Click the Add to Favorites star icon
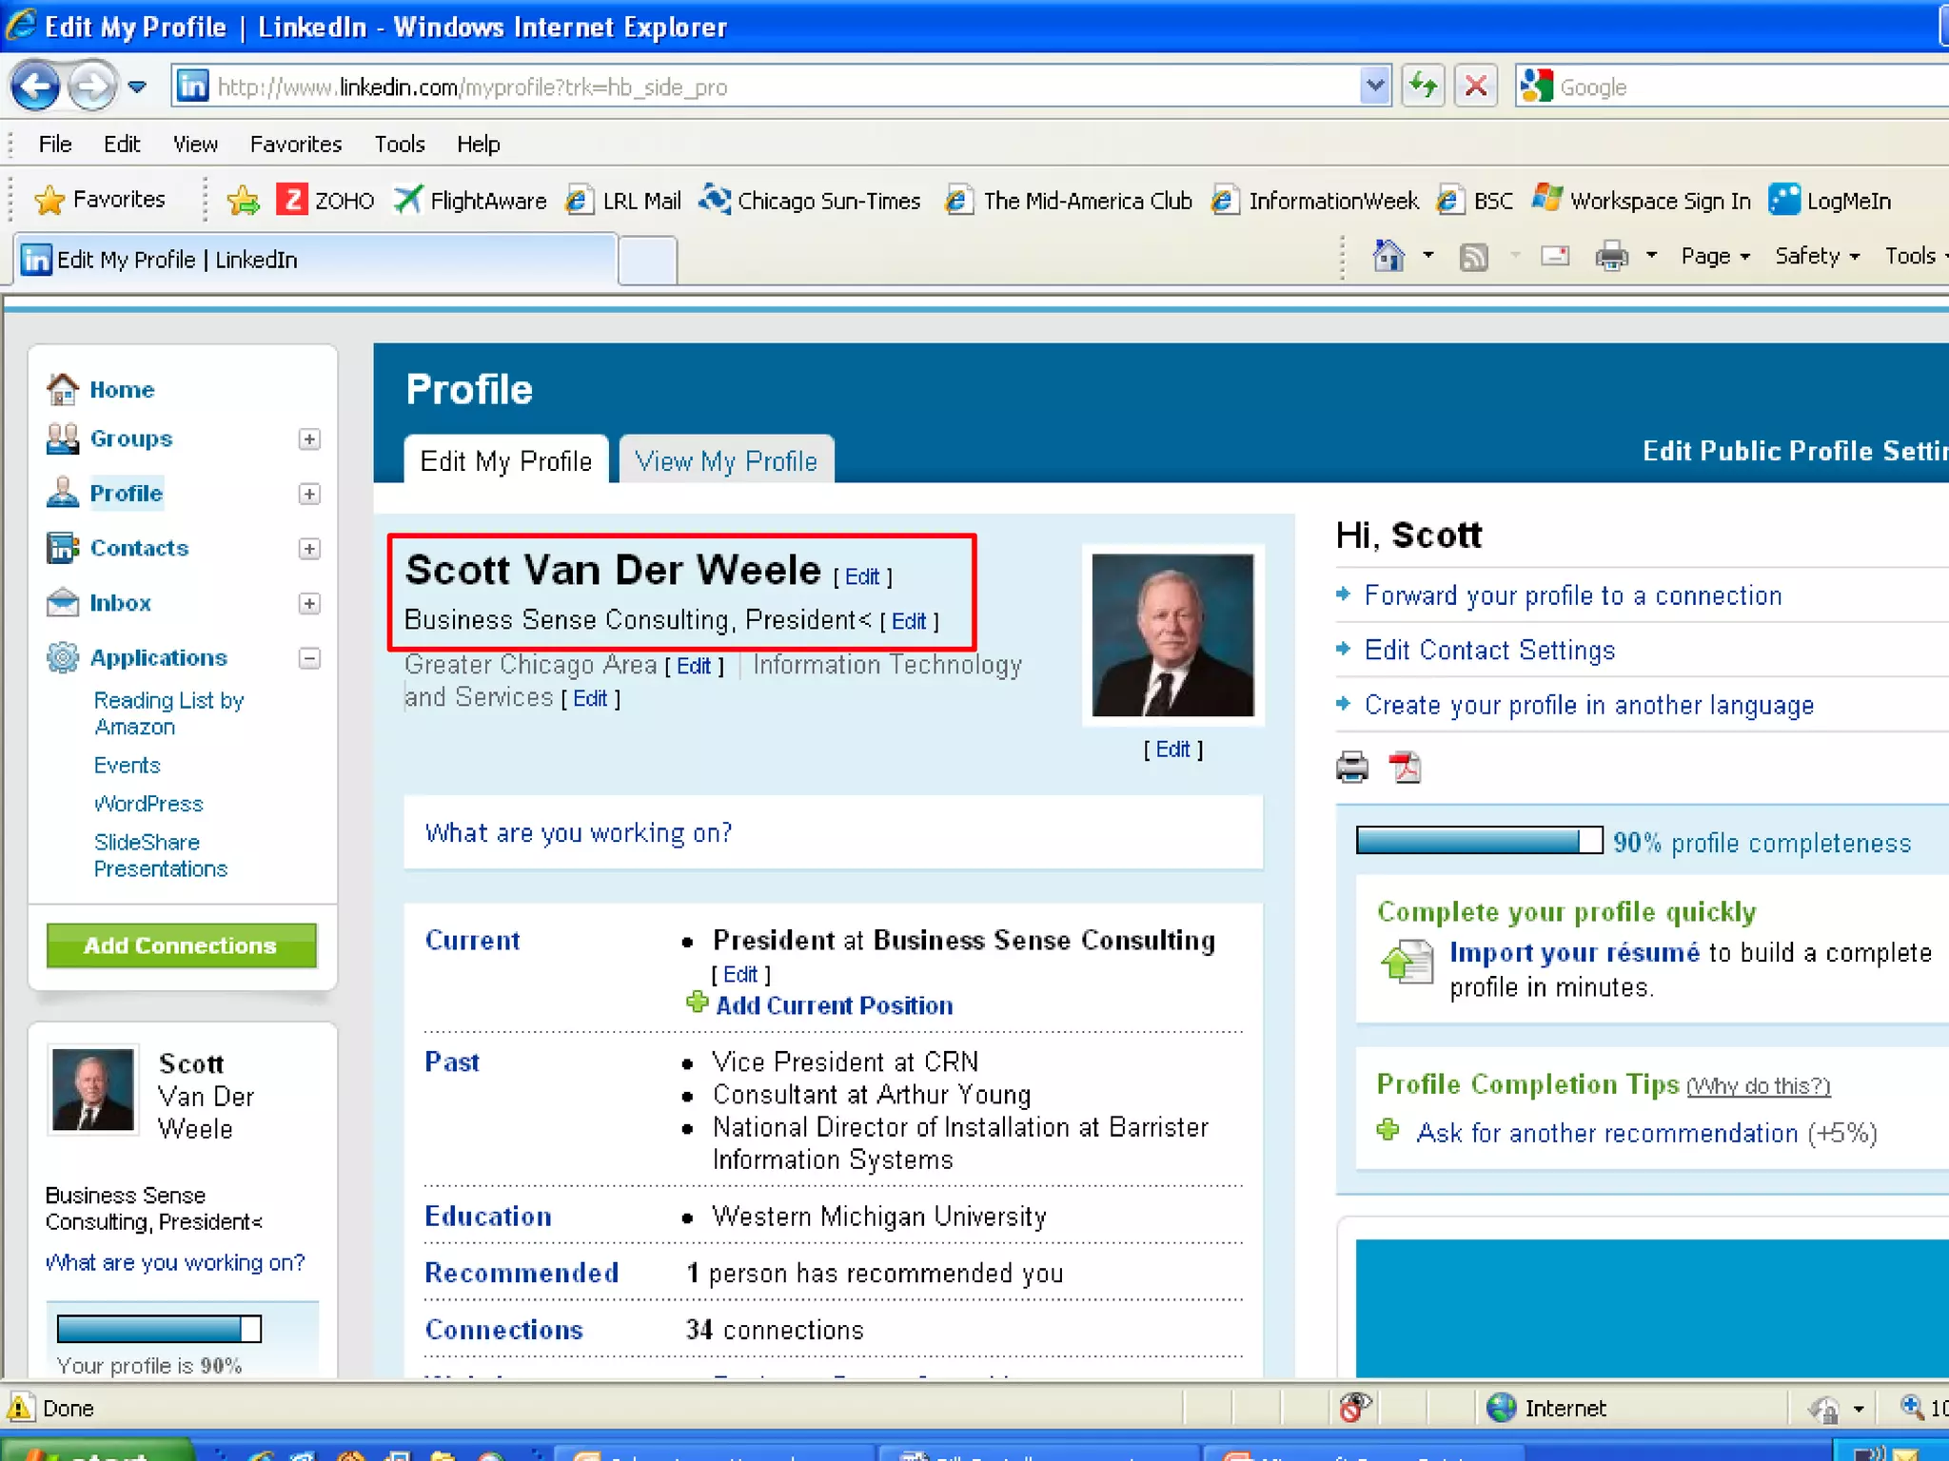This screenshot has width=1949, height=1461. pos(244,200)
